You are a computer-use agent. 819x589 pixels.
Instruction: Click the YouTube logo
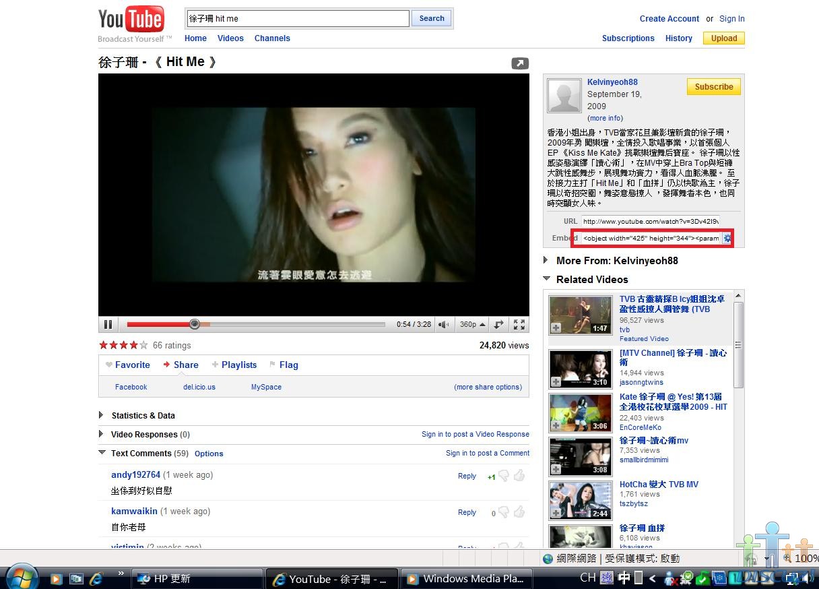click(131, 21)
